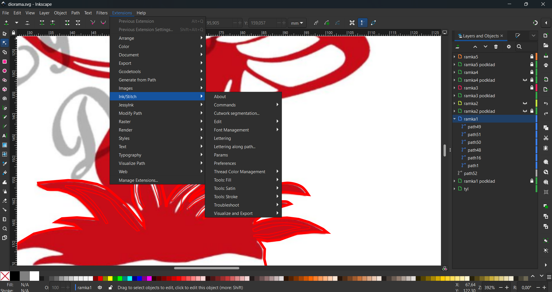Open Lettering in Ink/Stitch menu
This screenshot has width=552, height=292.
[x=243, y=138]
